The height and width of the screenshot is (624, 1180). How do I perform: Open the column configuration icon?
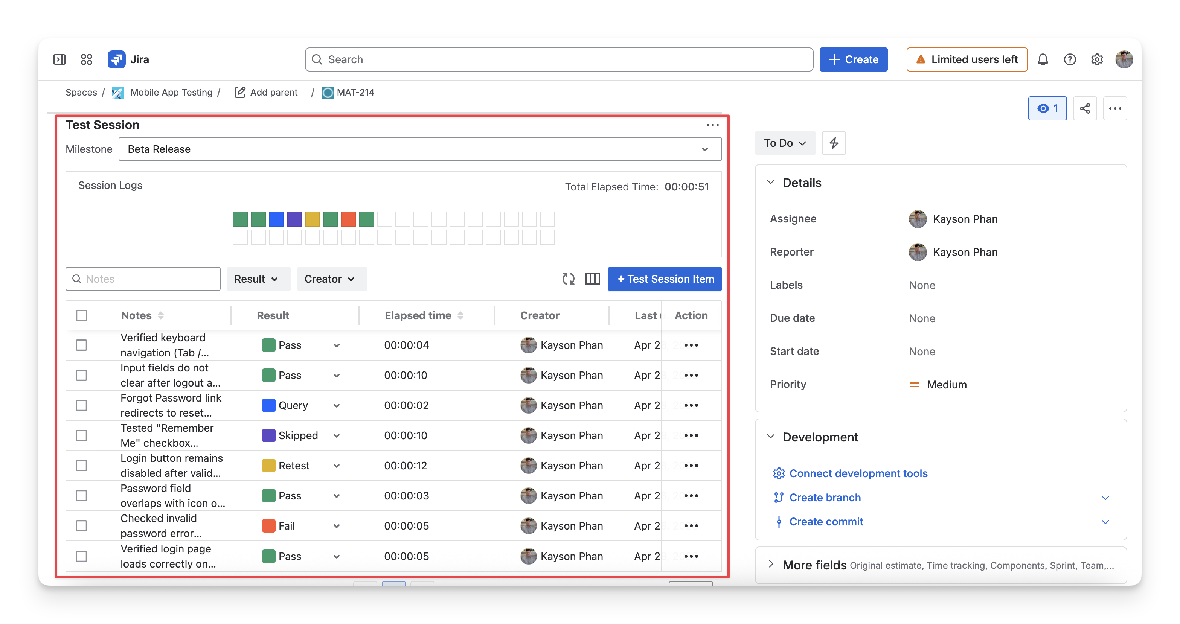592,279
